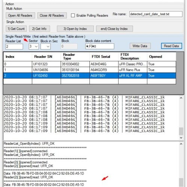The width and height of the screenshot is (187, 187).
Task: Click the last log line at 08:17:09
Action: [x=84, y=131]
